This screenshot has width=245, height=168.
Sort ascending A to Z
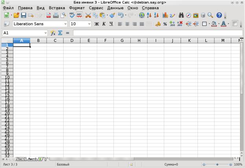pos(149,15)
